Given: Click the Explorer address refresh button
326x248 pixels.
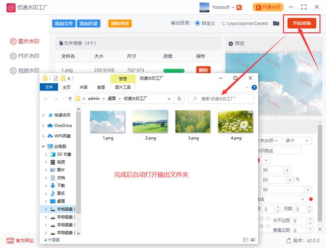Looking at the screenshot, I should [179, 98].
